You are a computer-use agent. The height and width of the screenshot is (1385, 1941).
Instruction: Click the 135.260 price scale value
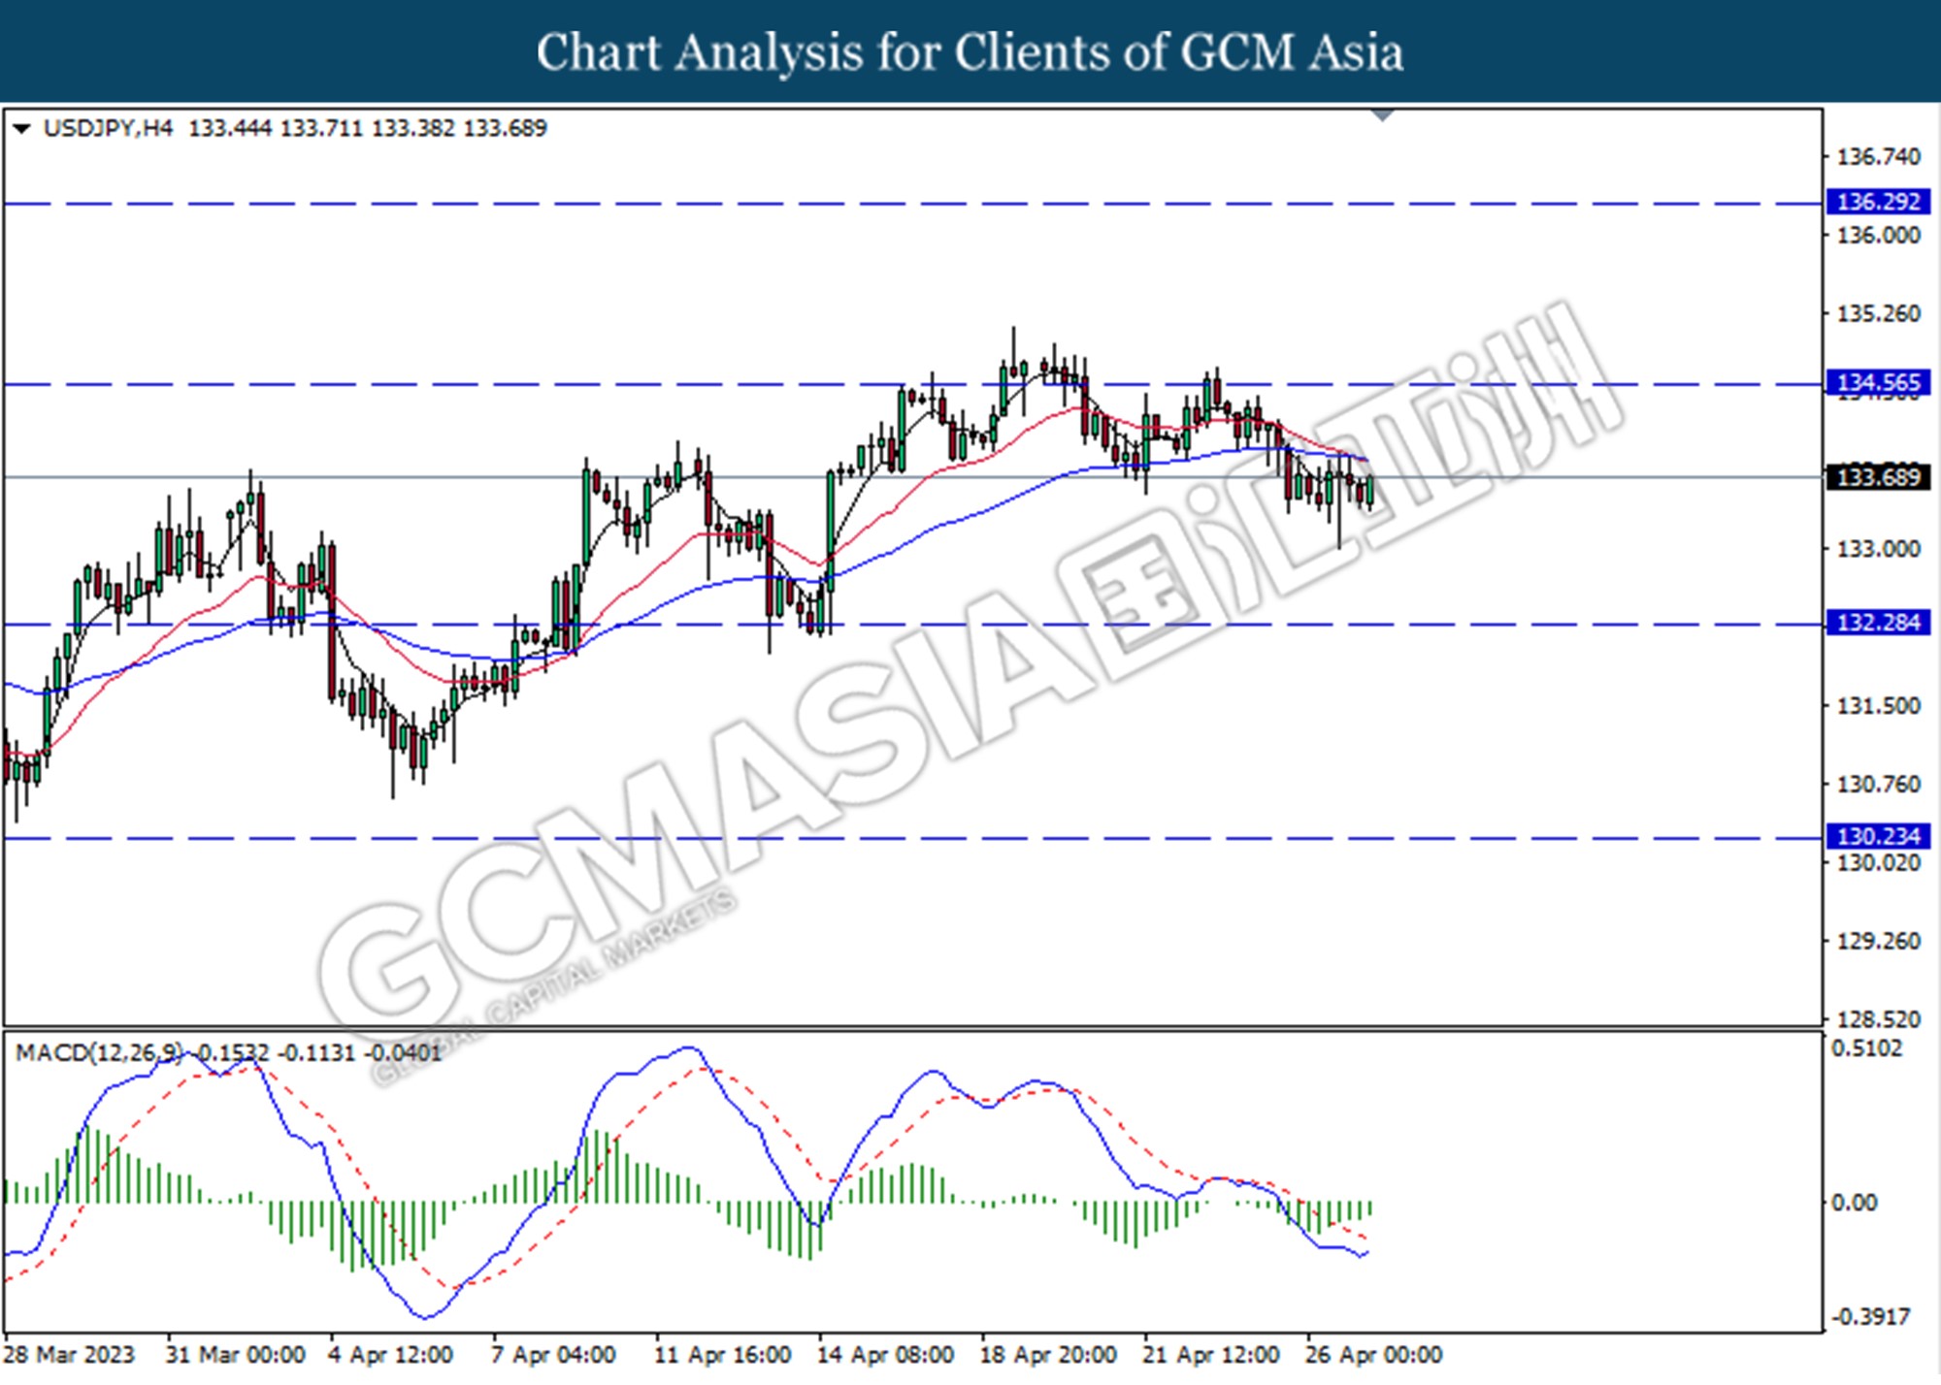coord(1878,313)
